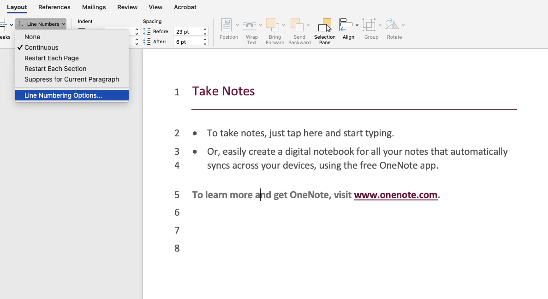Select Continuous line numbering option

click(42, 47)
